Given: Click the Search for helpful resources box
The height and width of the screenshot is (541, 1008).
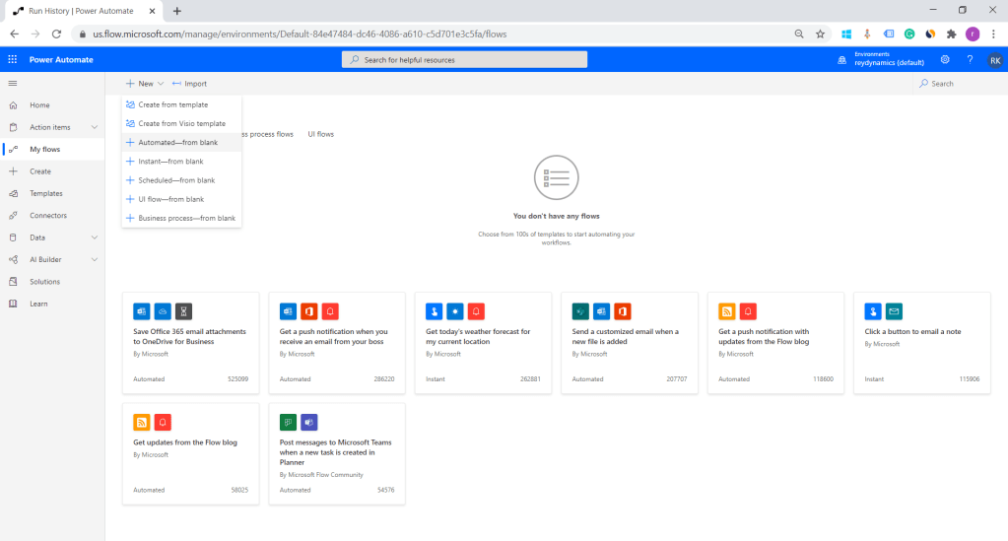Looking at the screenshot, I should (464, 60).
